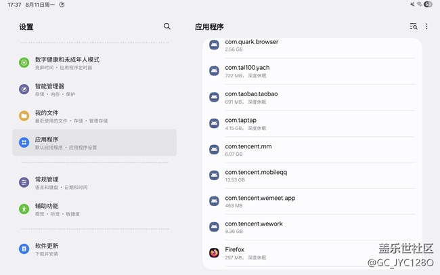Open the com.taptap app entry
The height and width of the screenshot is (275, 440).
(x=312, y=123)
